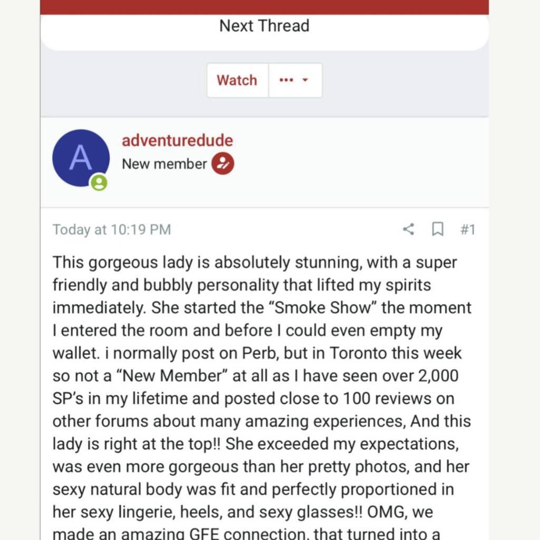Open adventuredude's profile username link

click(x=177, y=140)
